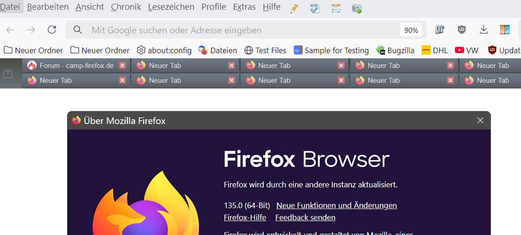521x235 pixels.
Task: Reset the 90% zoom level badge
Action: pos(411,30)
